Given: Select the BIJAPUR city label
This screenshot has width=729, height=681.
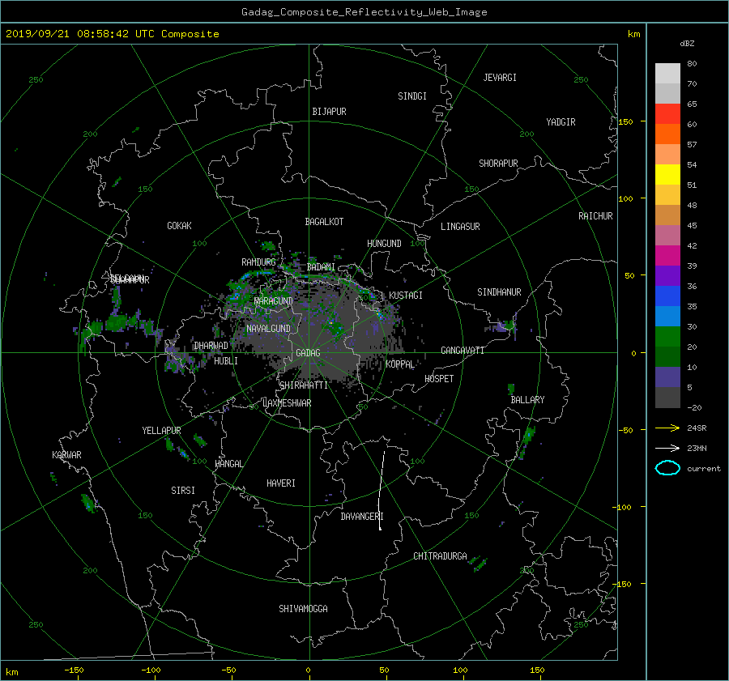Looking at the screenshot, I should point(329,112).
